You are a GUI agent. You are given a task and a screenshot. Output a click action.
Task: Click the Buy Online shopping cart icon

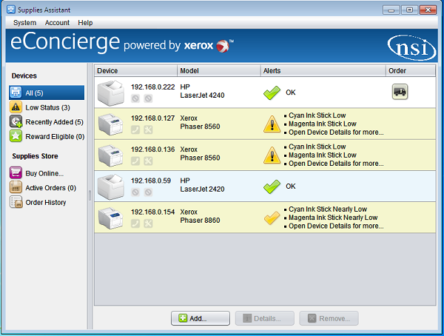tap(16, 172)
